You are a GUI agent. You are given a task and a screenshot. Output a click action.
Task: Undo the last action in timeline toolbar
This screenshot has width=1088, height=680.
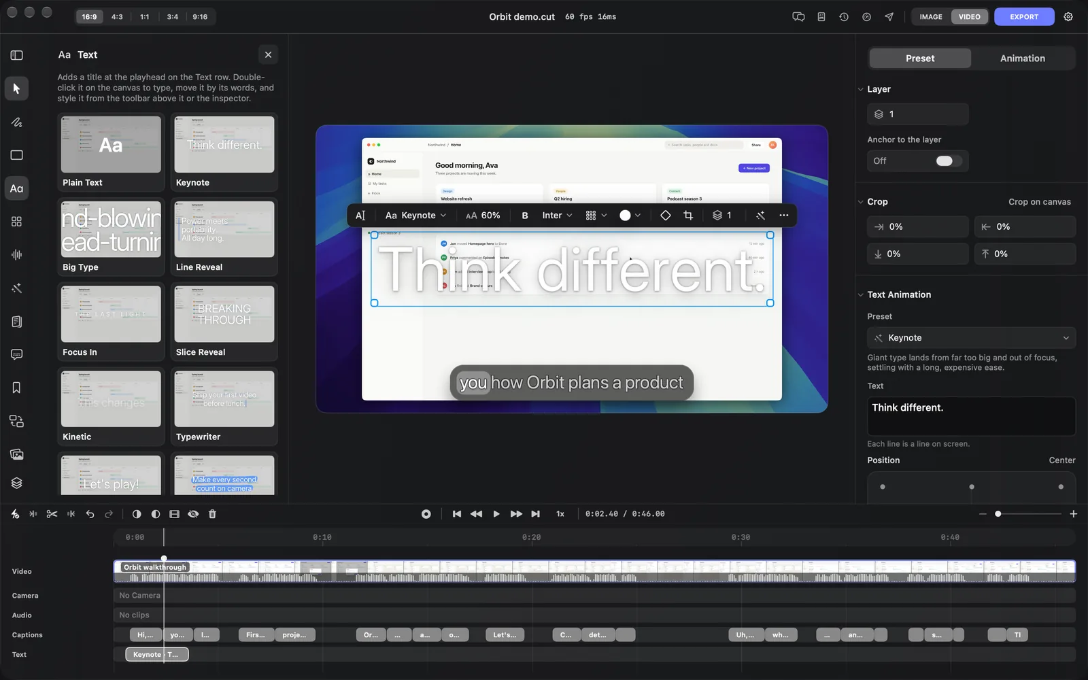[x=90, y=514]
